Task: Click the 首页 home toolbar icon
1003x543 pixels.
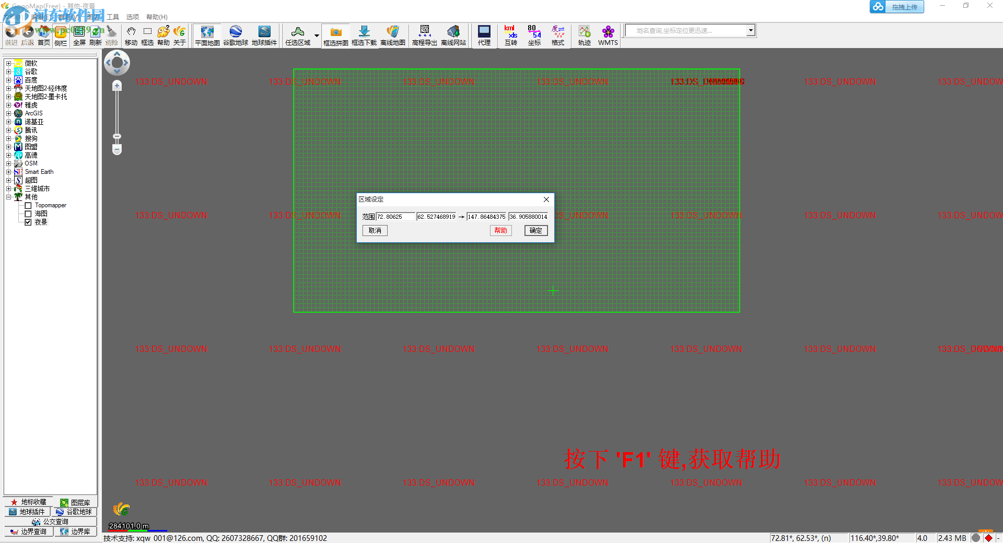Action: tap(44, 36)
